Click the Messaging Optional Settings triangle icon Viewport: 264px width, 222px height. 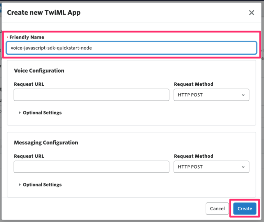[20, 184]
